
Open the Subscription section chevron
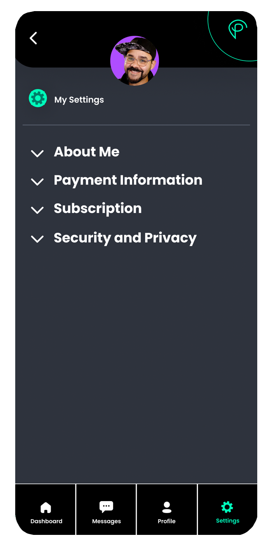coord(37,210)
